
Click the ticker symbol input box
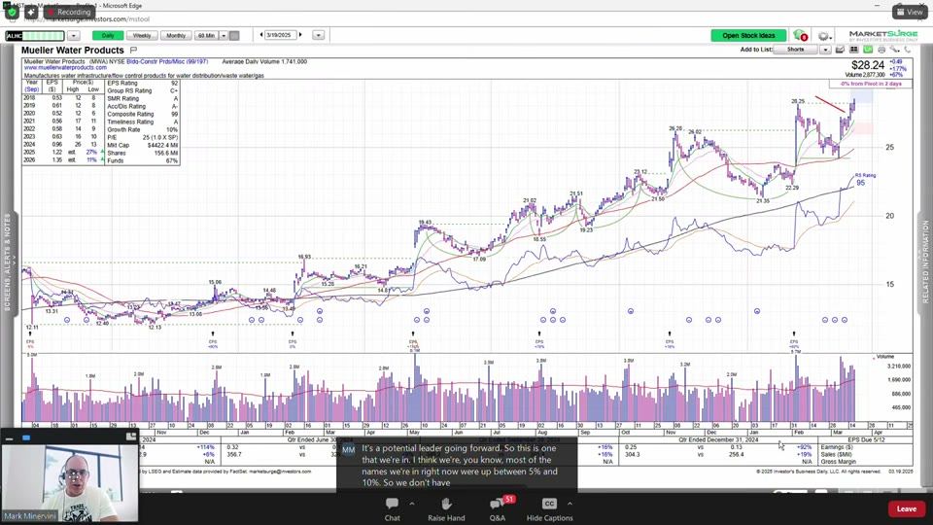pos(35,36)
